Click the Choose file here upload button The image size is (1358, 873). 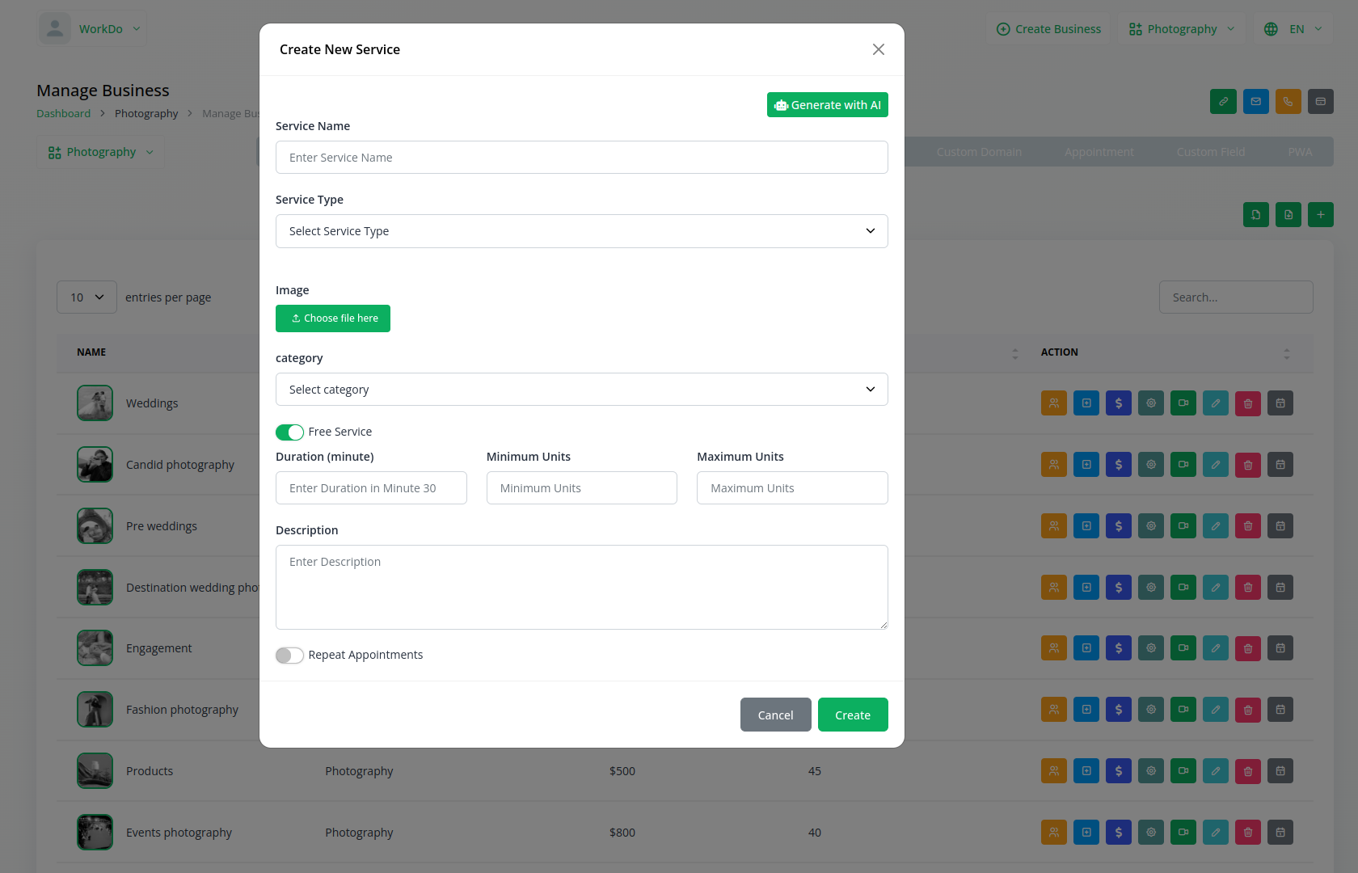click(333, 318)
